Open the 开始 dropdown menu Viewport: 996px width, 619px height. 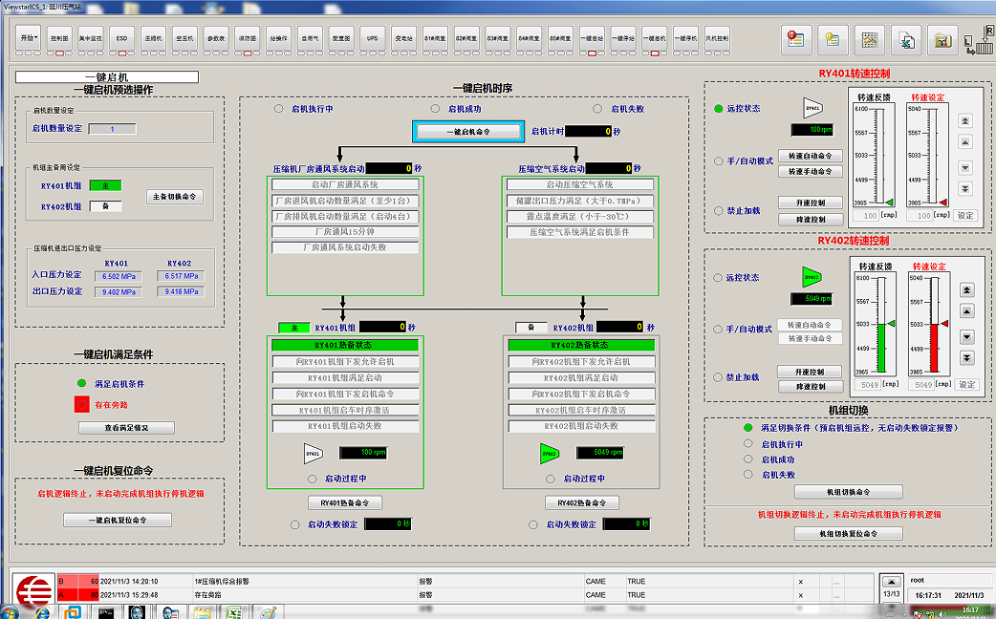coord(29,38)
